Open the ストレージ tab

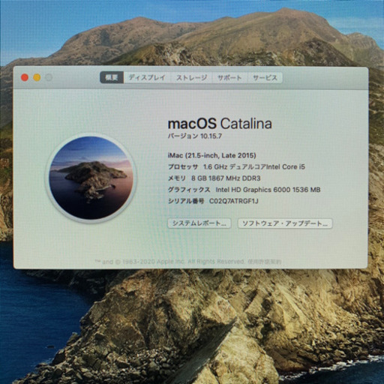191,77
